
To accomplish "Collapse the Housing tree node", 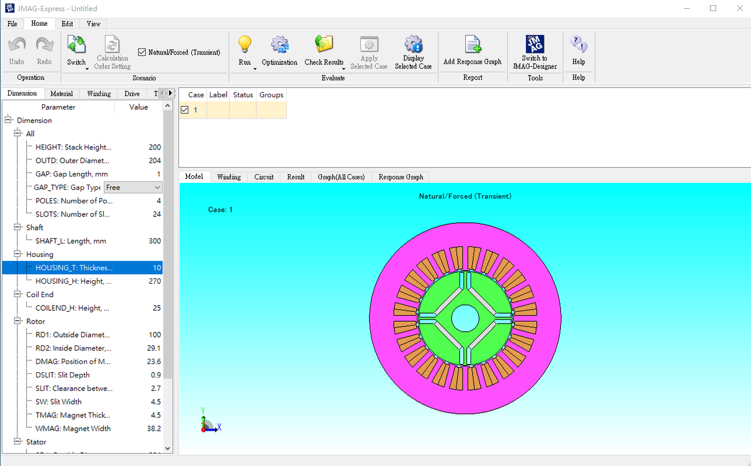I will pyautogui.click(x=18, y=254).
